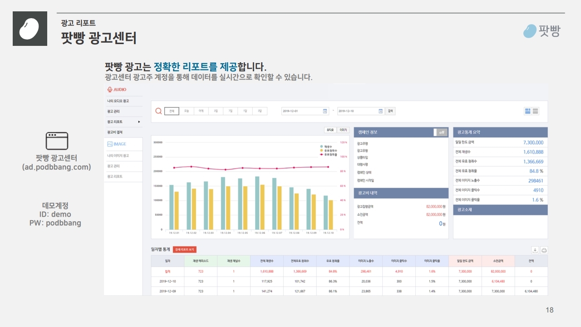Print the daily statistics report
Image resolution: width=581 pixels, height=327 pixels.
pos(544,250)
